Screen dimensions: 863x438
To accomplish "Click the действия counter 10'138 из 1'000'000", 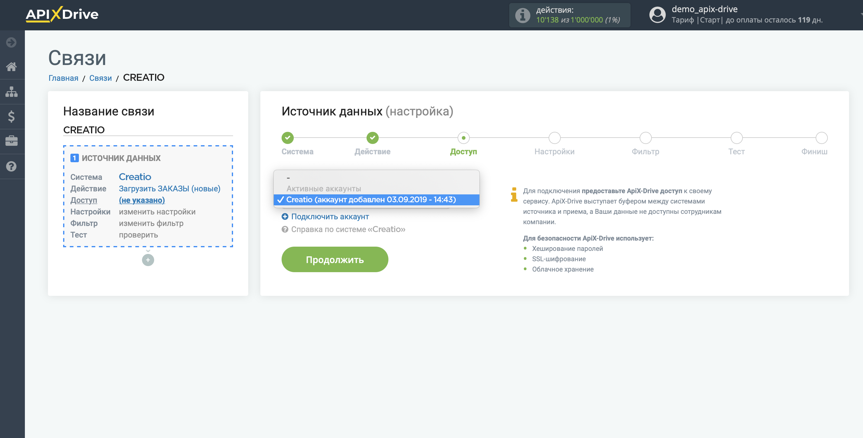I will coord(578,20).
